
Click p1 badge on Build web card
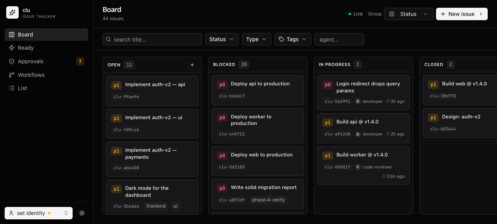click(x=433, y=84)
